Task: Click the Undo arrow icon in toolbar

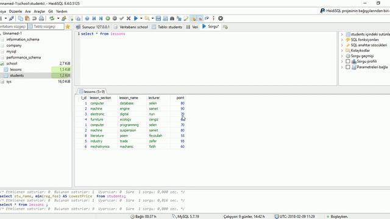Action: coord(34,18)
